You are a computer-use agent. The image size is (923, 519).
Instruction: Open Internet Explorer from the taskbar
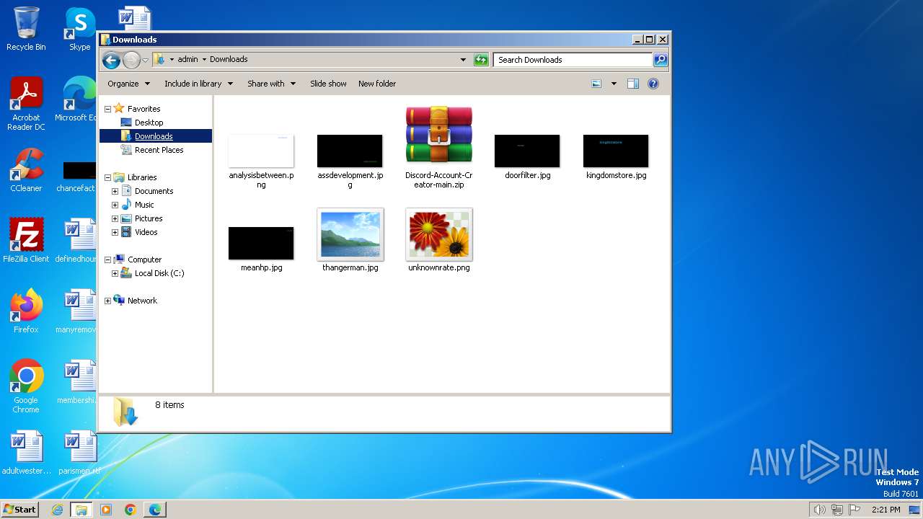[x=57, y=510]
